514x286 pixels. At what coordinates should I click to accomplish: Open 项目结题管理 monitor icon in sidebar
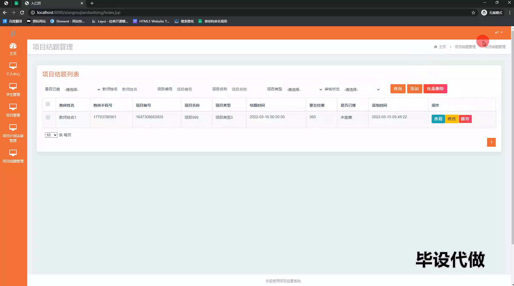coord(13,153)
